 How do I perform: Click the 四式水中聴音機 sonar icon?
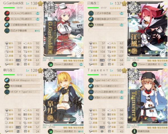click(x=7, y=30)
